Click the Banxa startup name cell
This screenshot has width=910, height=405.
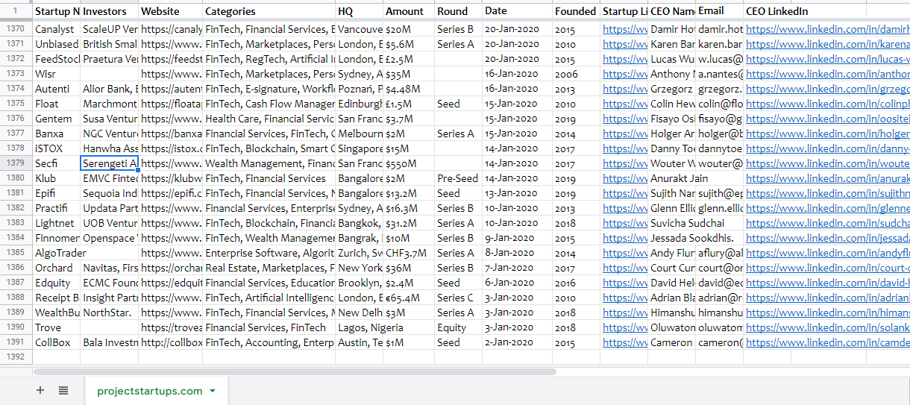point(56,134)
